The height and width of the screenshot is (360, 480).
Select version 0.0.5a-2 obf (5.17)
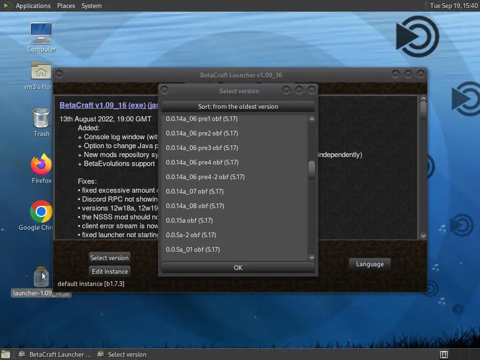click(x=234, y=235)
